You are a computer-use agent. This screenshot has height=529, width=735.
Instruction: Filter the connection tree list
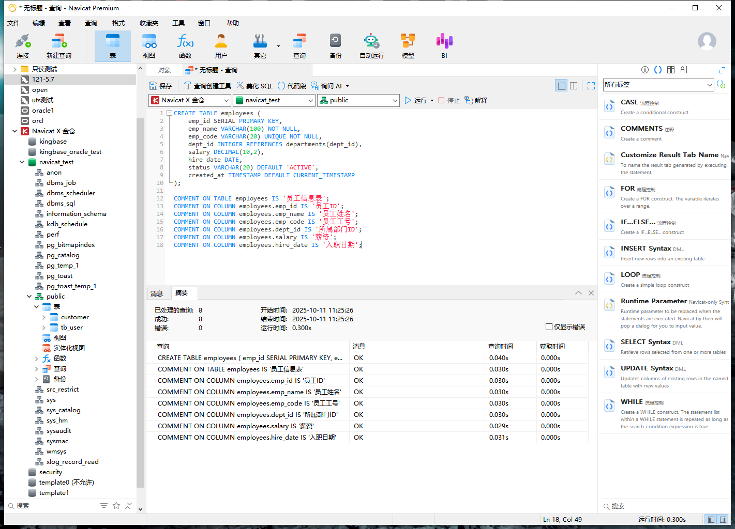coord(104,506)
